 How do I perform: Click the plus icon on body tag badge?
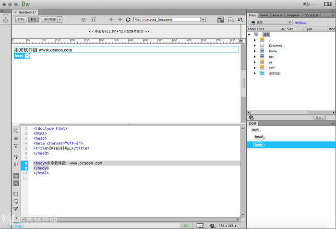click(27, 56)
